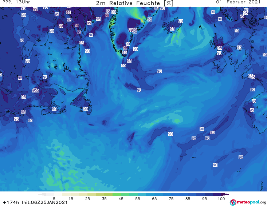267x206 pixels.
Task: Click the 'Init:06Z25JAN2021' run label
Action: 44,202
